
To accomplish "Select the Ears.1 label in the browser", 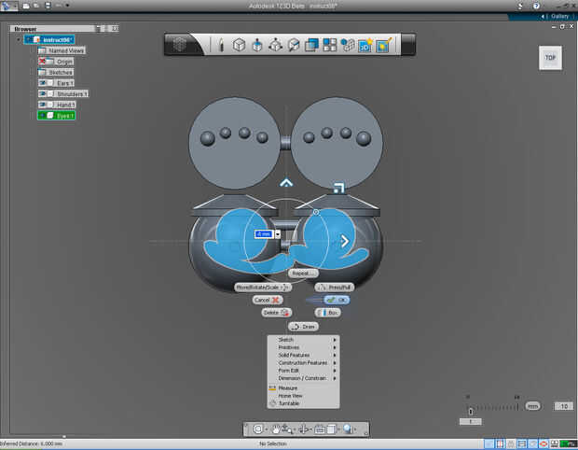I will tap(65, 83).
